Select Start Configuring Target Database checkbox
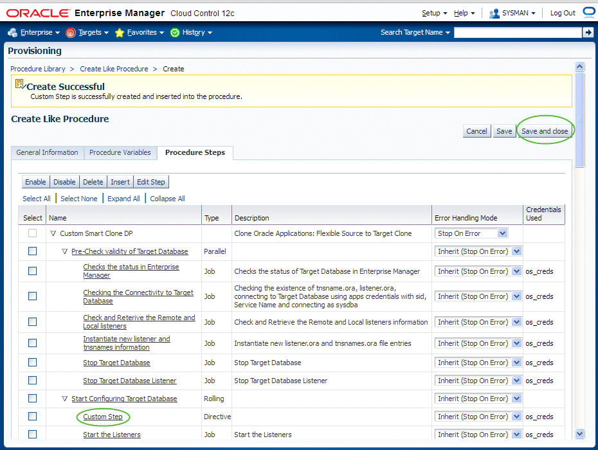The width and height of the screenshot is (598, 450). pos(32,398)
